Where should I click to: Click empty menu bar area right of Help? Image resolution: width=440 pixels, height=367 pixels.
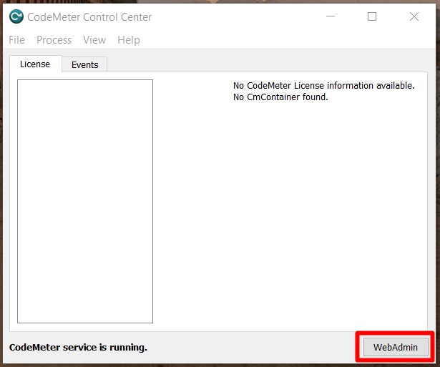click(286, 40)
